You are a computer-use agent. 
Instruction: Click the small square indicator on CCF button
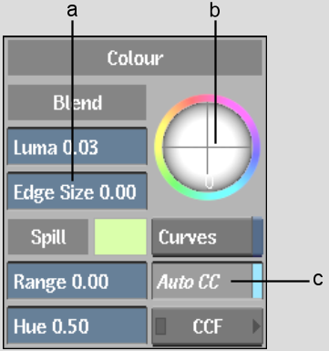[160, 326]
